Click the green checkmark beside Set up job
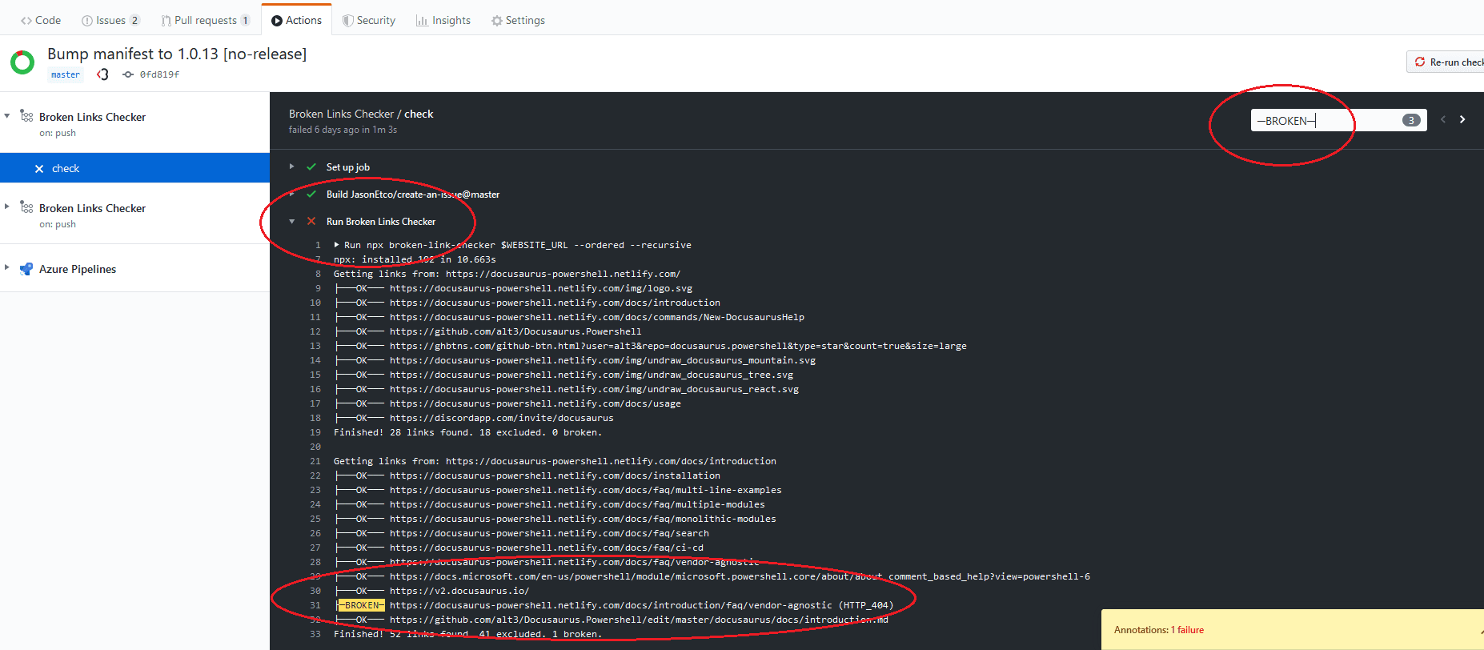This screenshot has height=650, width=1484. (x=311, y=167)
